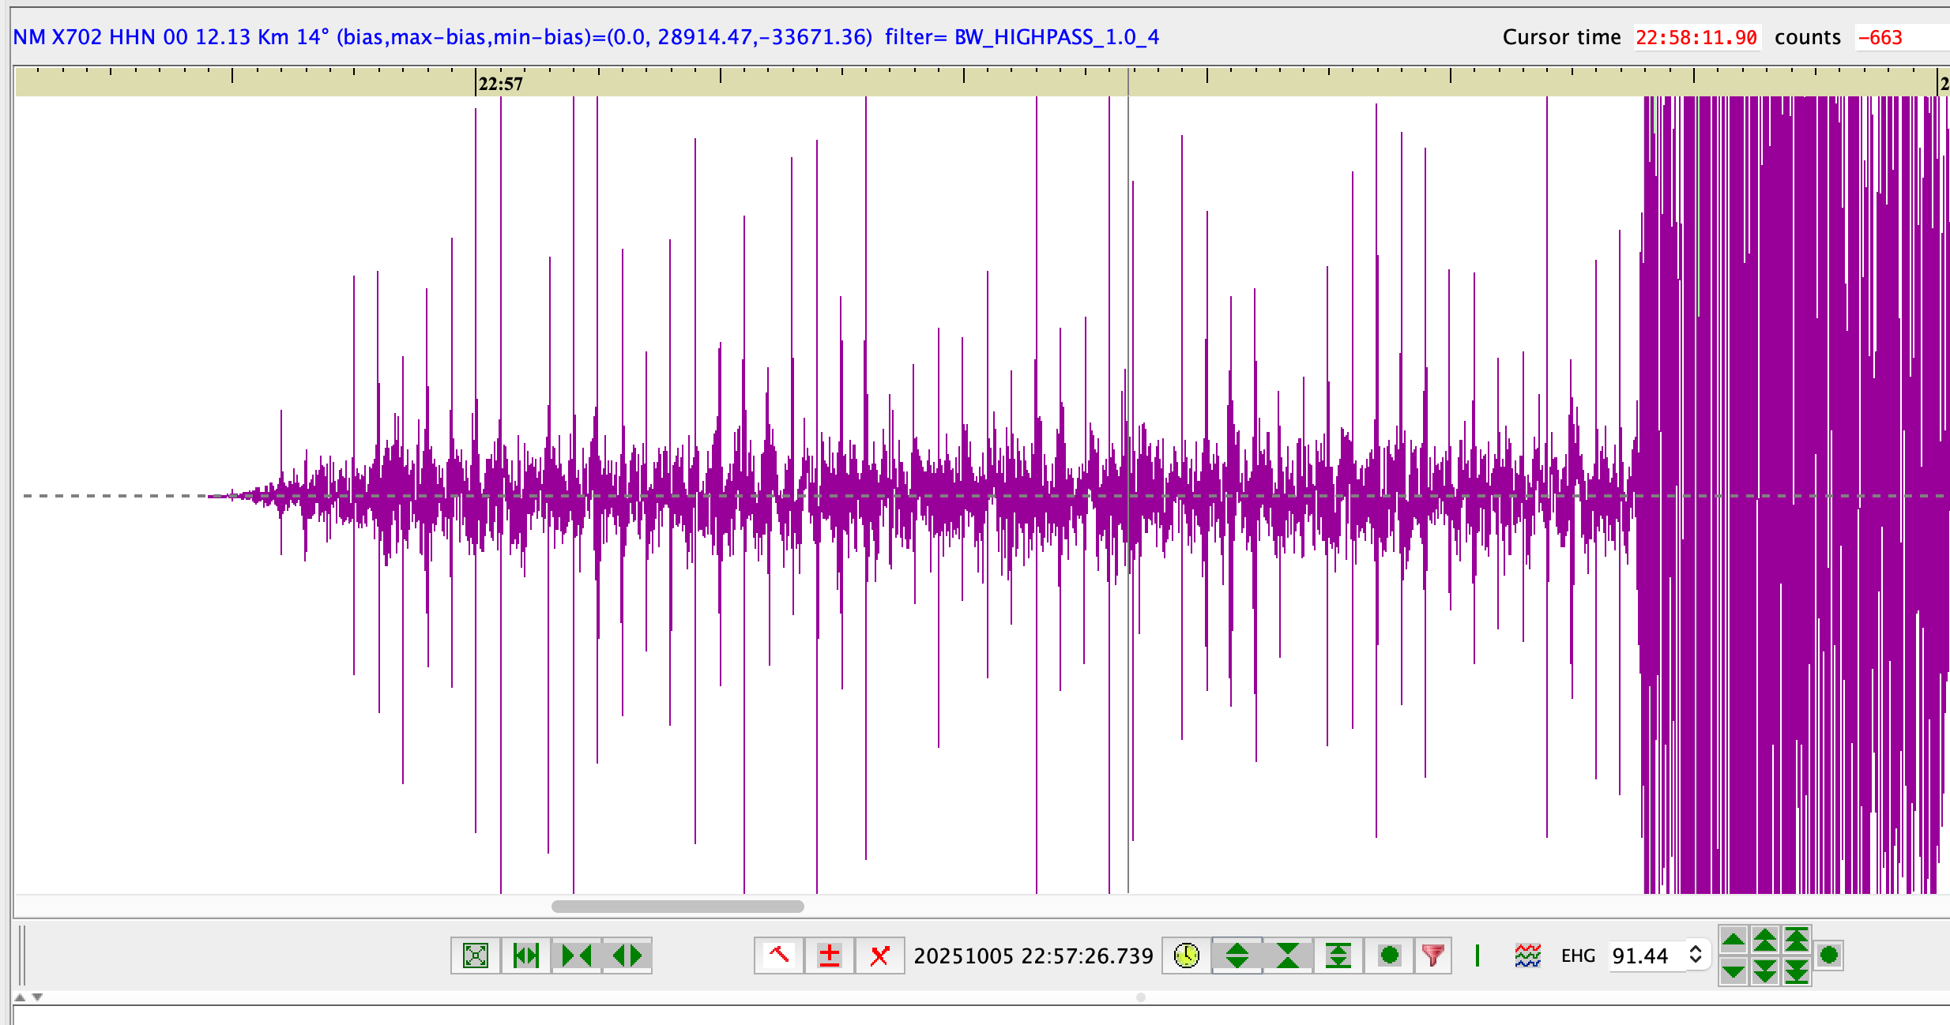Click the red X delete pick icon
1950x1025 pixels.
[x=879, y=956]
